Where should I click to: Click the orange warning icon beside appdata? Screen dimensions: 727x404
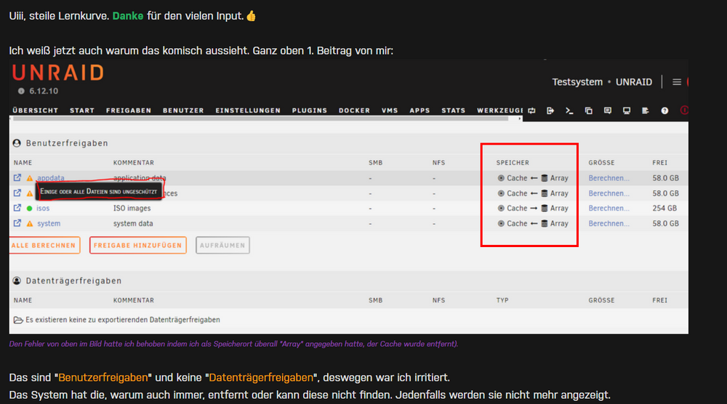point(30,178)
